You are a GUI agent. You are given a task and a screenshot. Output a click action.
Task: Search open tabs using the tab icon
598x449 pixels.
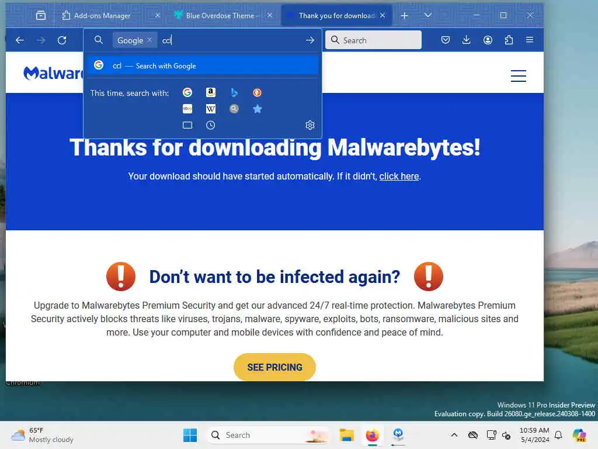tap(187, 125)
